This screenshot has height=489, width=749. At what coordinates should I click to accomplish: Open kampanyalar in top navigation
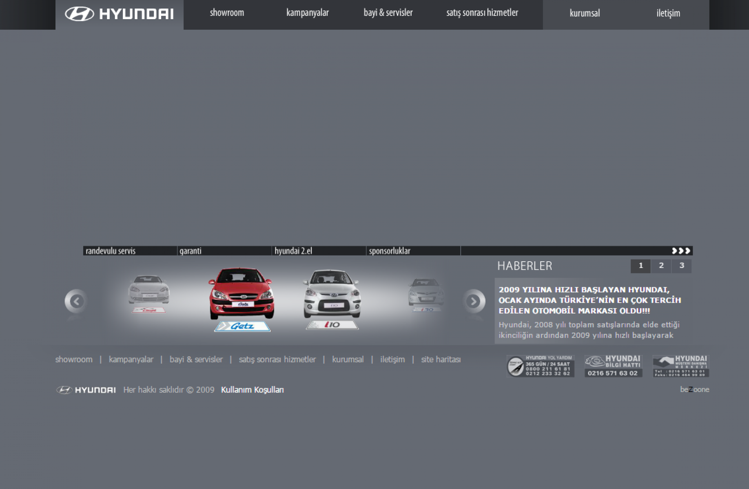307,13
